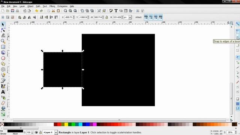Pick the yellow palette swatch
The width and height of the screenshot is (240, 135).
point(66,124)
